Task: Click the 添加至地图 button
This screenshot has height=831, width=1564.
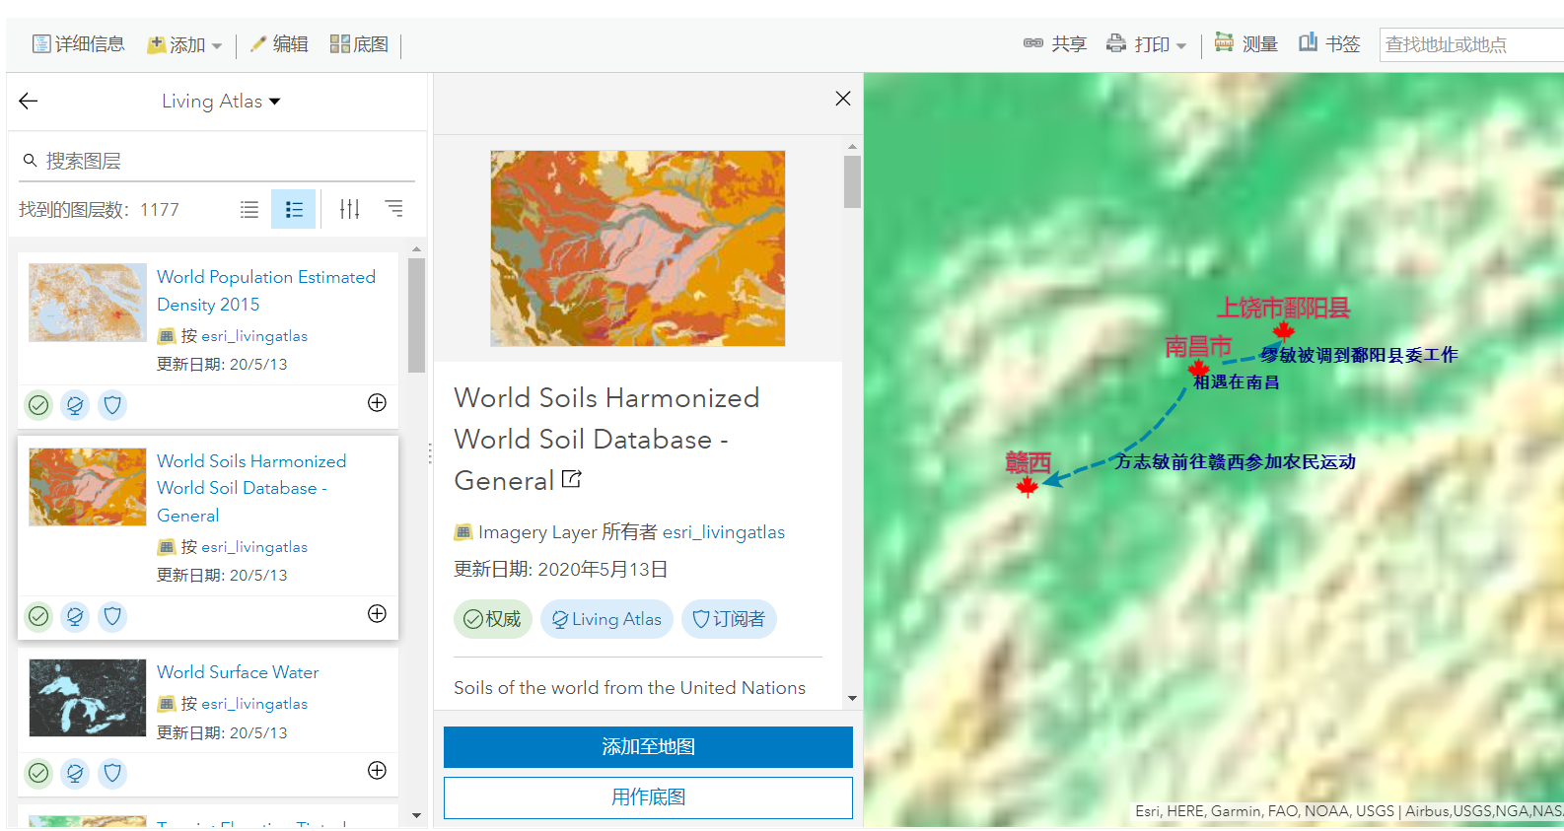Action: [648, 747]
